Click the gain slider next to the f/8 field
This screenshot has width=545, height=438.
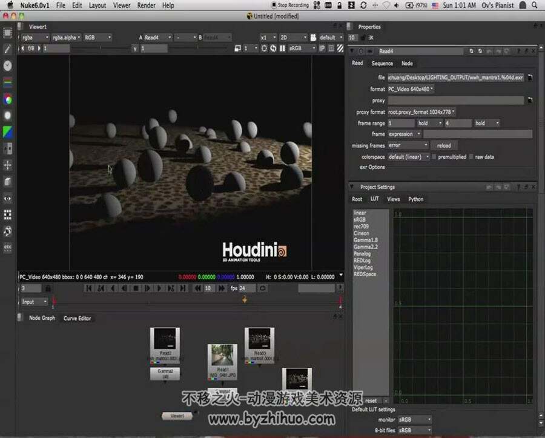[100, 48]
